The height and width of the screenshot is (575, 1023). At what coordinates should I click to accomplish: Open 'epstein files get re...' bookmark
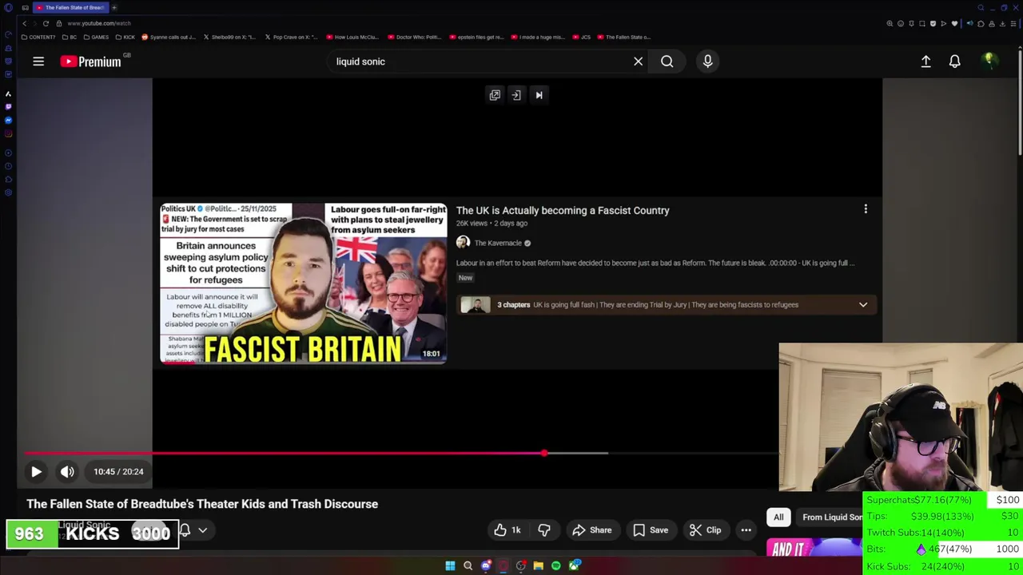point(476,37)
